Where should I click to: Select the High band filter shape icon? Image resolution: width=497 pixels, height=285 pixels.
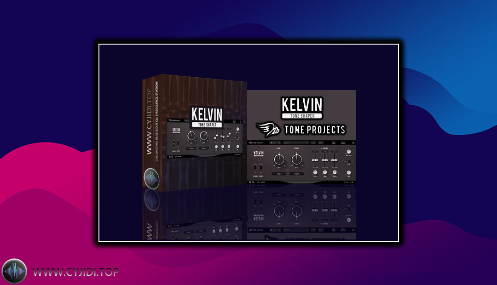click(x=335, y=152)
